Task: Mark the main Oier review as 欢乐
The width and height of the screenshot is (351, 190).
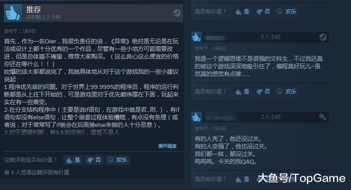Action: pyautogui.click(x=117, y=160)
